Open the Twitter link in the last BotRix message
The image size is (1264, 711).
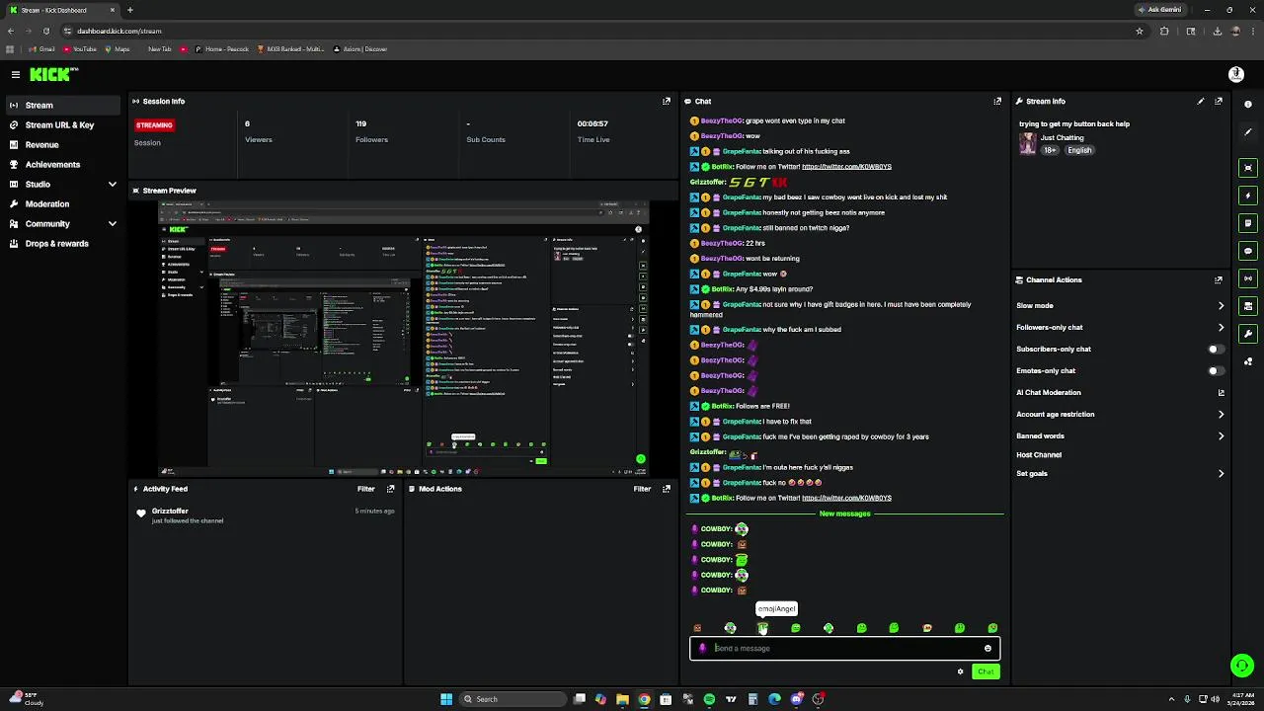846,498
